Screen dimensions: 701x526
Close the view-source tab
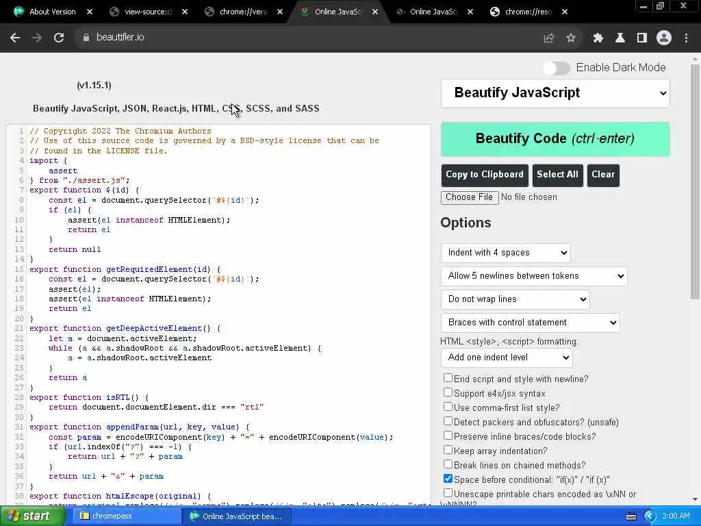185,12
